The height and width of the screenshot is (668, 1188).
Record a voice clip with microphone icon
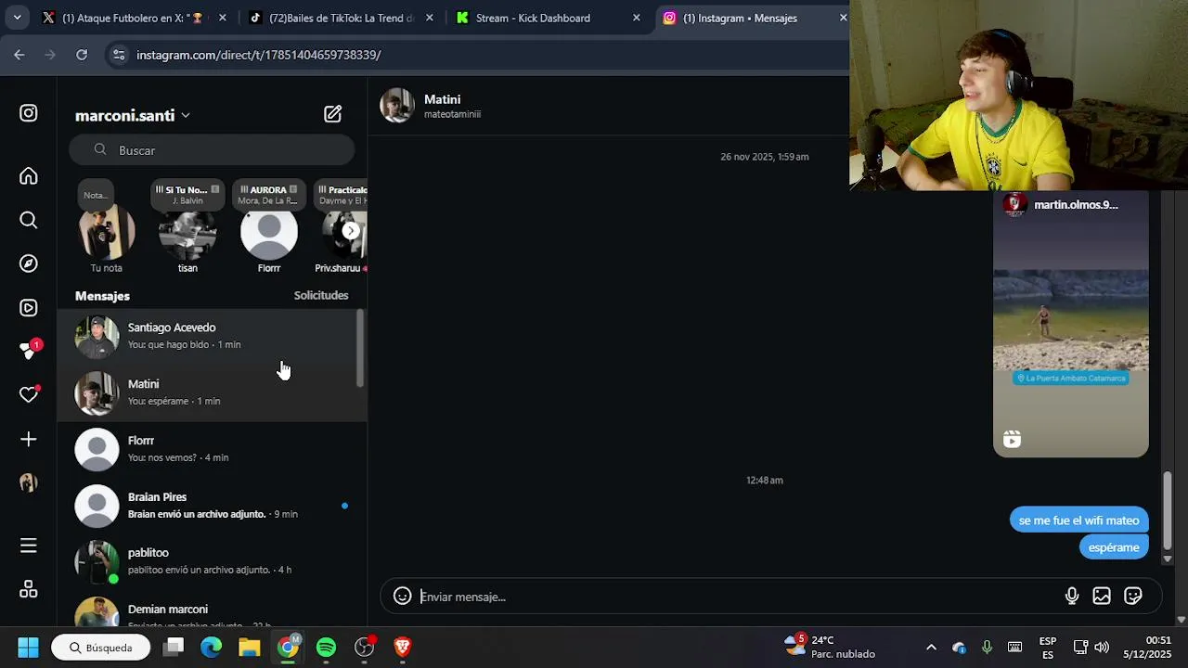pyautogui.click(x=1072, y=597)
